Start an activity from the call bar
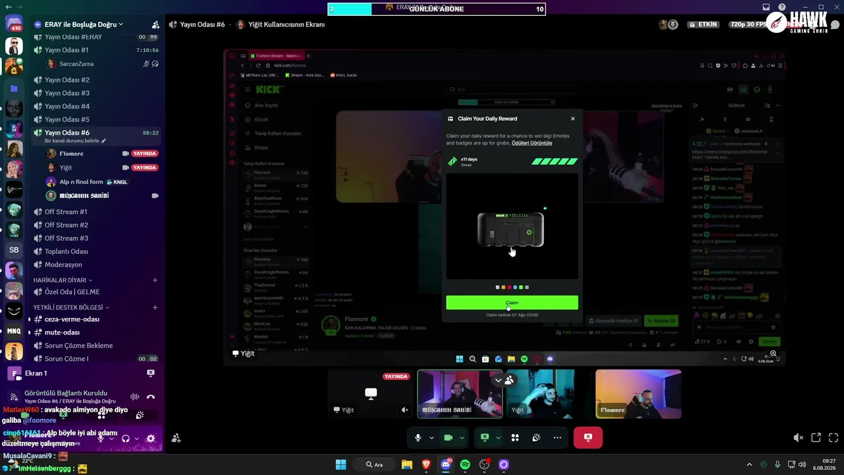The width and height of the screenshot is (844, 475). (515, 437)
